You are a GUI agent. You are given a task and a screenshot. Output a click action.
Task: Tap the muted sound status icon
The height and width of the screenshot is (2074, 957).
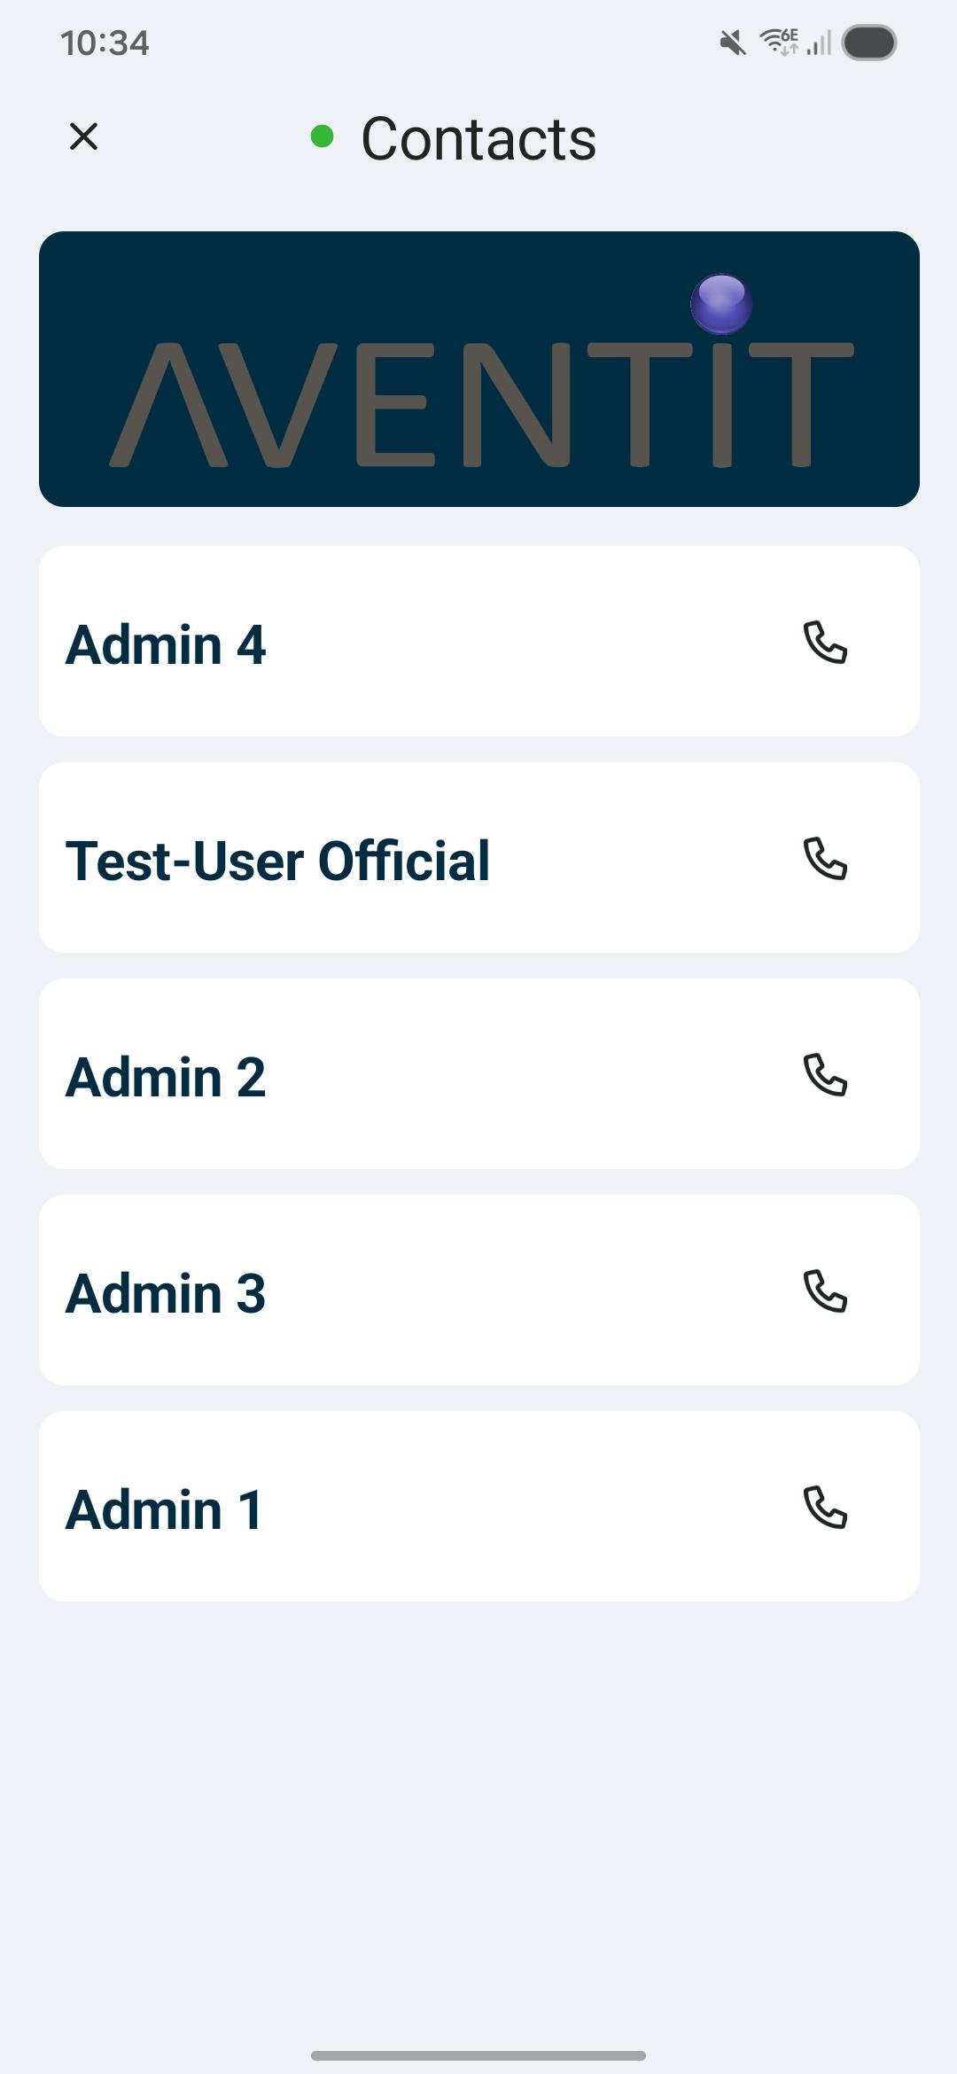[x=732, y=43]
